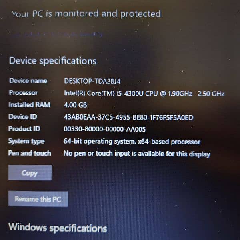
Task: Click the Rename this PC button
Action: tap(38, 199)
